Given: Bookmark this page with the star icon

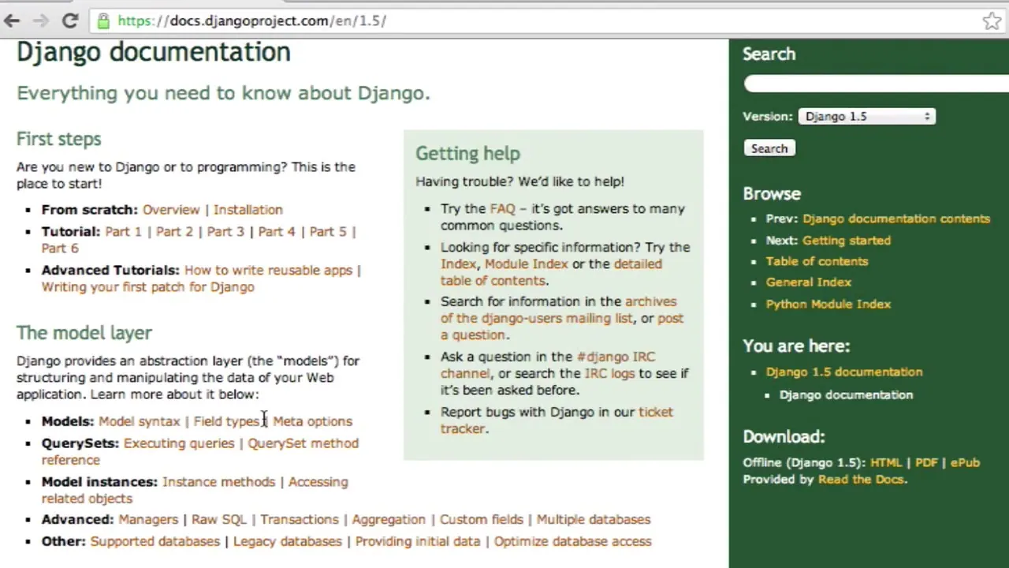Looking at the screenshot, I should pos(992,21).
